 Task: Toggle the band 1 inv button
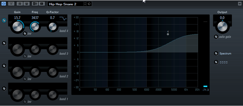coord(25,102)
